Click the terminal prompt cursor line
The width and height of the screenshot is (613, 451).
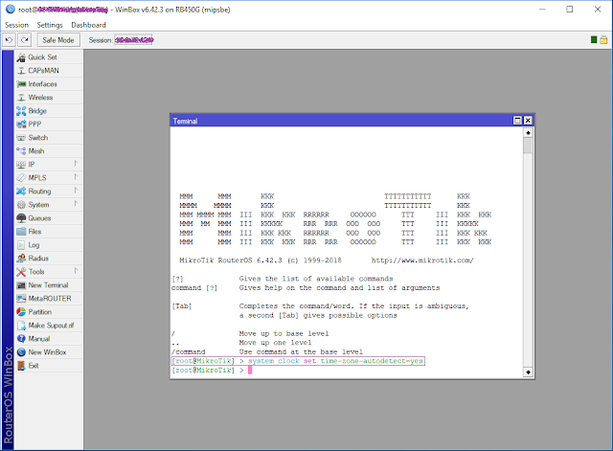coord(213,371)
